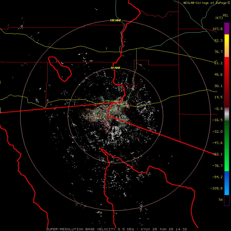Click the green segment of the color bar
The width and height of the screenshot is (231, 231).
[227, 146]
